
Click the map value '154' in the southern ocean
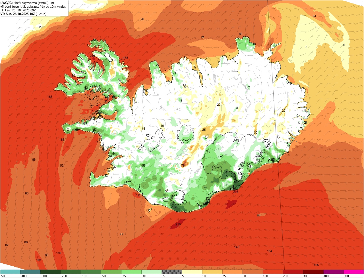(x=270, y=251)
